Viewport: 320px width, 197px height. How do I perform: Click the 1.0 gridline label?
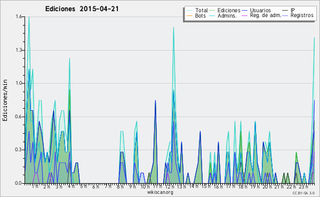coord(19,83)
